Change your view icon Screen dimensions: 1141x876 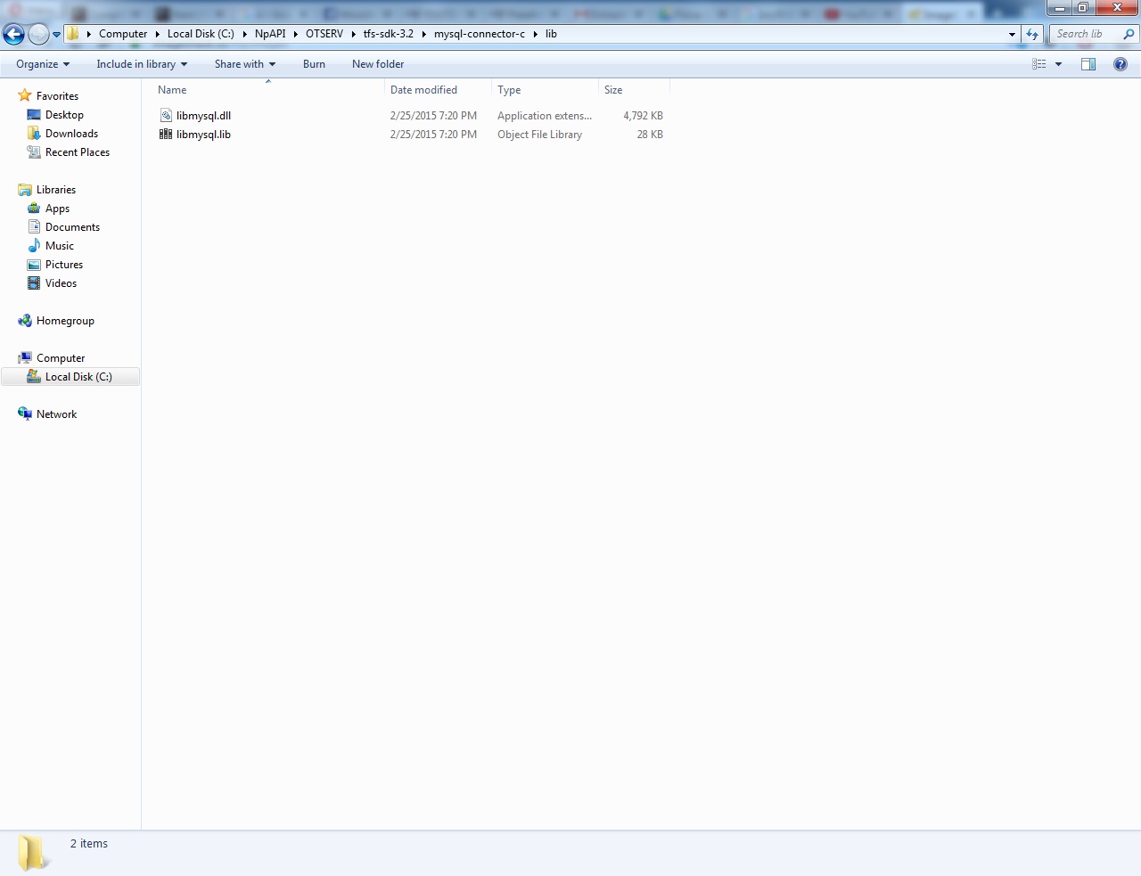pos(1038,64)
